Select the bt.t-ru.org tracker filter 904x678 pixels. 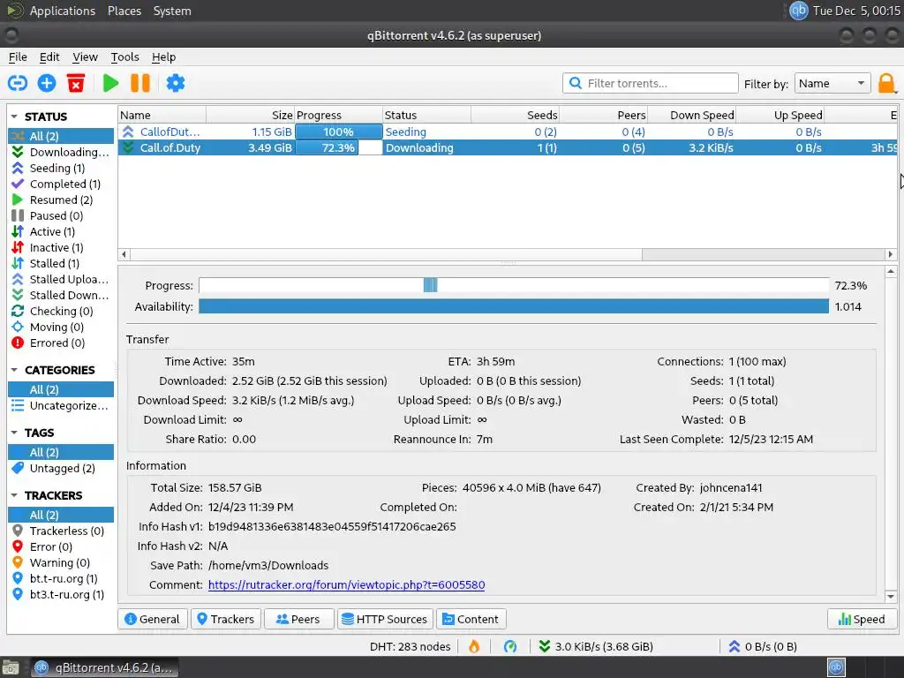pos(61,578)
